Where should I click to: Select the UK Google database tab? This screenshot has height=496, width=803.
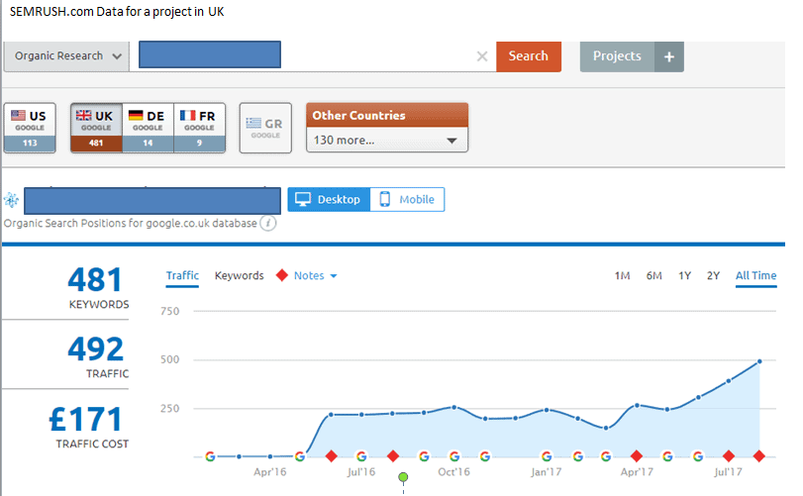[96, 128]
